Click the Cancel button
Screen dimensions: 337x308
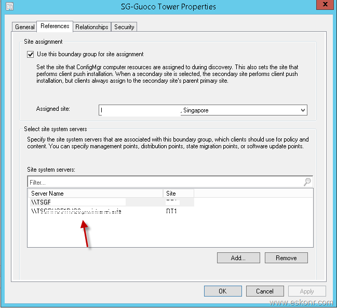265,291
